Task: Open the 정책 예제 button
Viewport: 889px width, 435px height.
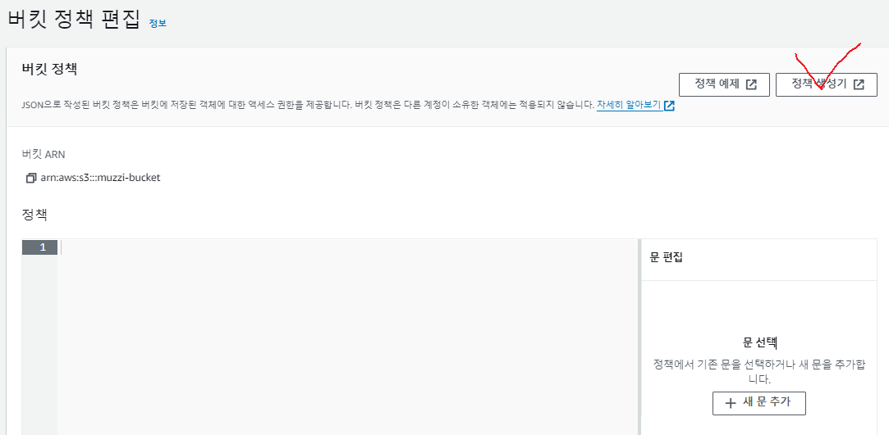Action: click(x=724, y=85)
